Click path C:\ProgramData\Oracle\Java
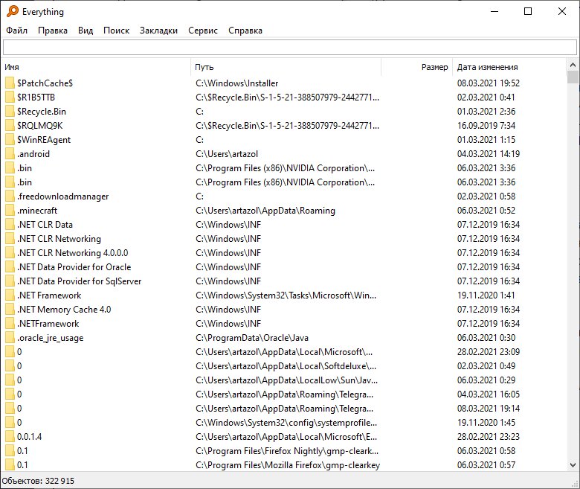The image size is (580, 489). [x=252, y=338]
